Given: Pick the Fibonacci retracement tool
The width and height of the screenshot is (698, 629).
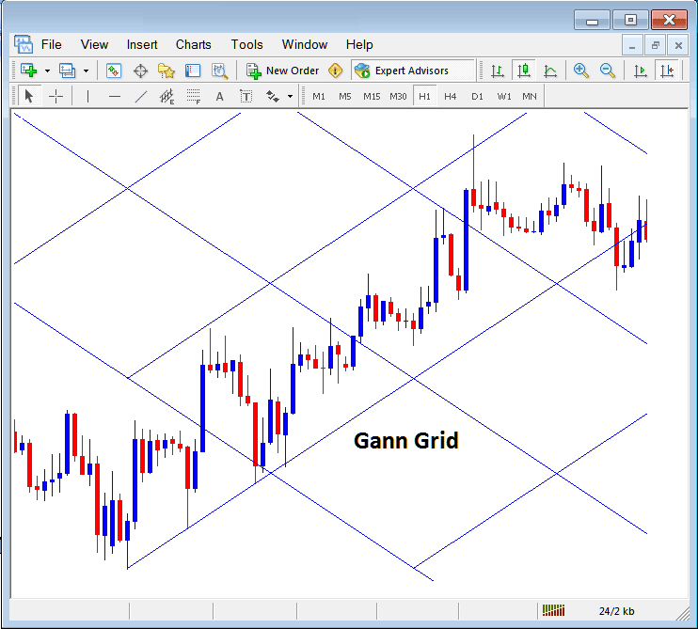Looking at the screenshot, I should point(194,96).
